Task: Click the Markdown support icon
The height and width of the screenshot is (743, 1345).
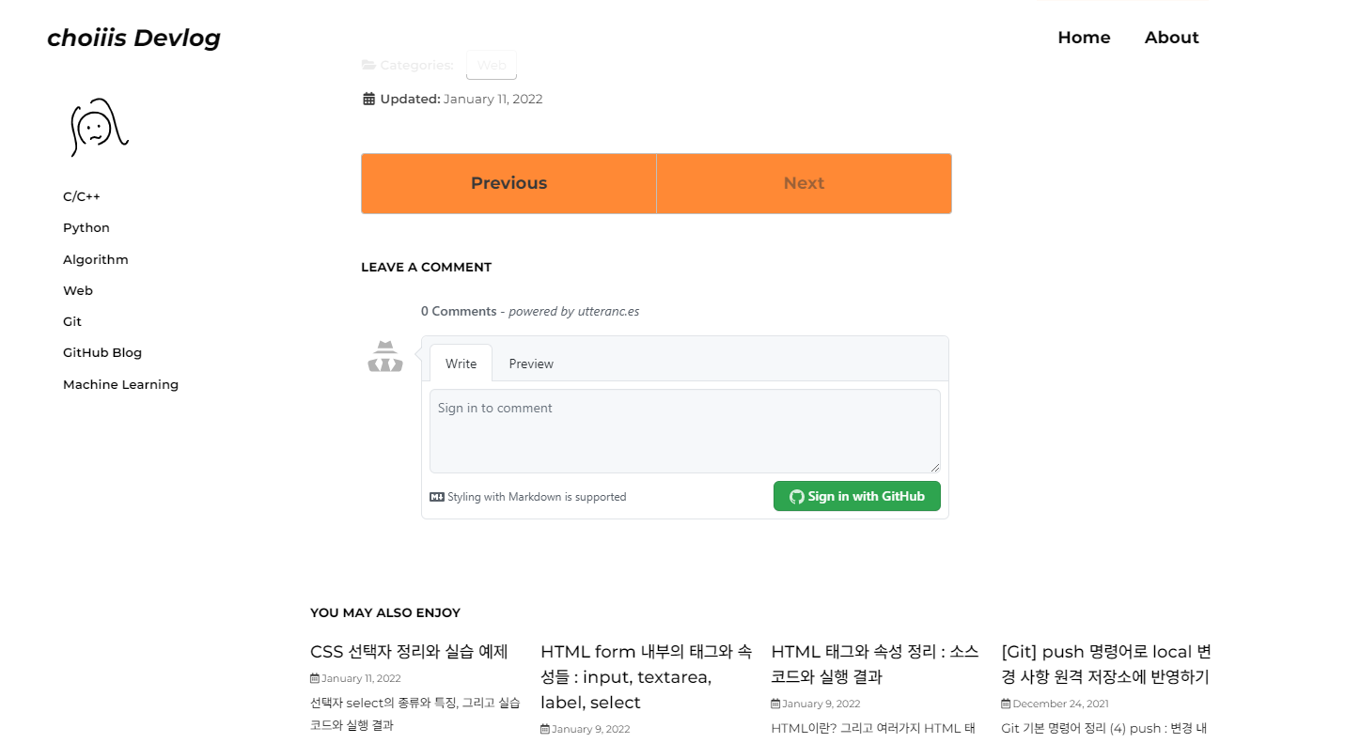Action: point(436,496)
